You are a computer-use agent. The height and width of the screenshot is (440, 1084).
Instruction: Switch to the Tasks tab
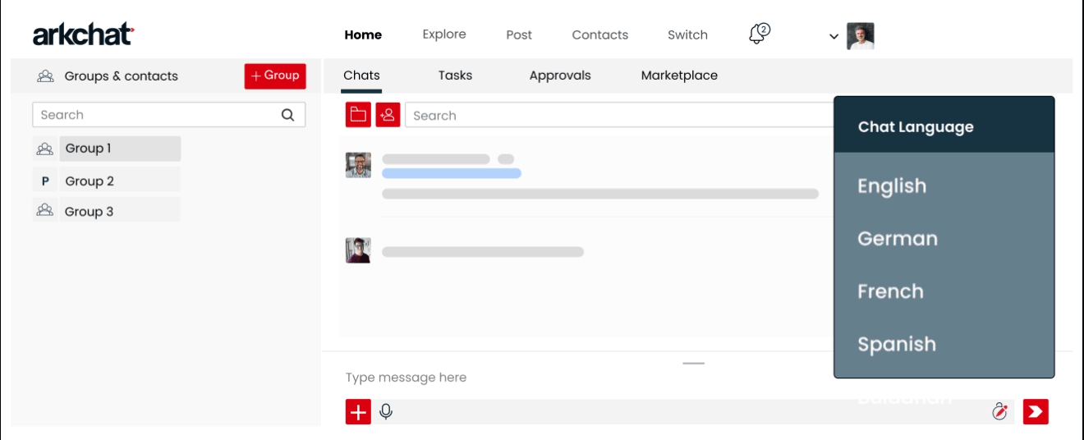[x=455, y=76]
